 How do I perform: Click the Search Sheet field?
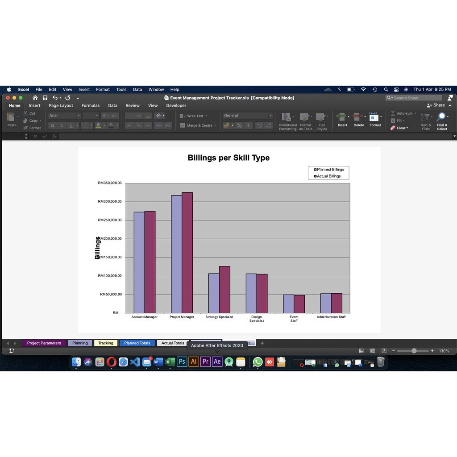pyautogui.click(x=414, y=98)
